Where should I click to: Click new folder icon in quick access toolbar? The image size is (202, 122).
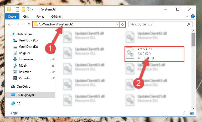point(23,9)
